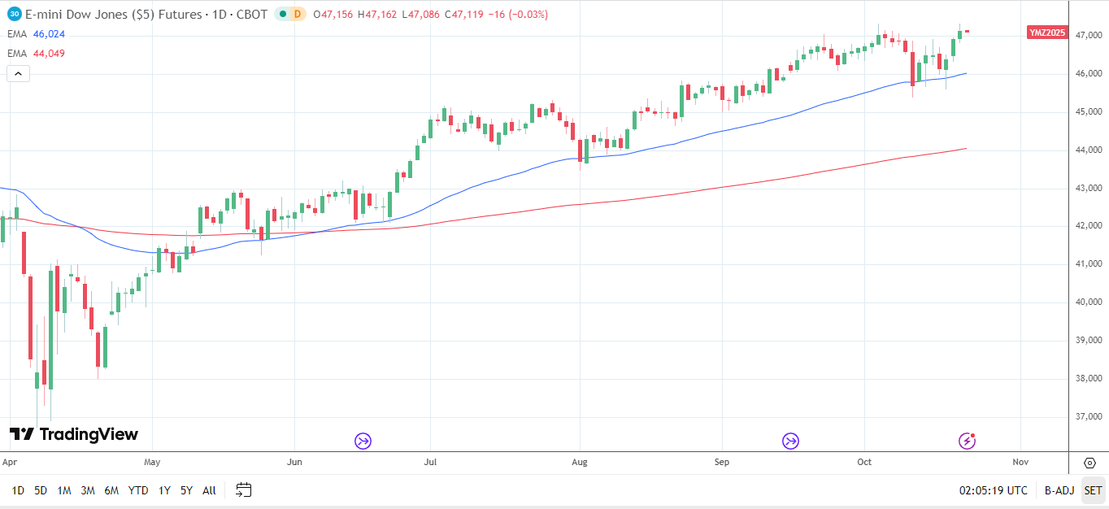This screenshot has height=509, width=1109.
Task: Click the September contract rollover marker
Action: tap(790, 441)
